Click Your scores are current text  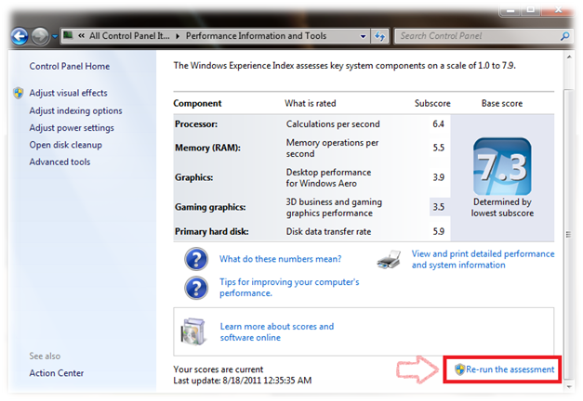tap(219, 369)
